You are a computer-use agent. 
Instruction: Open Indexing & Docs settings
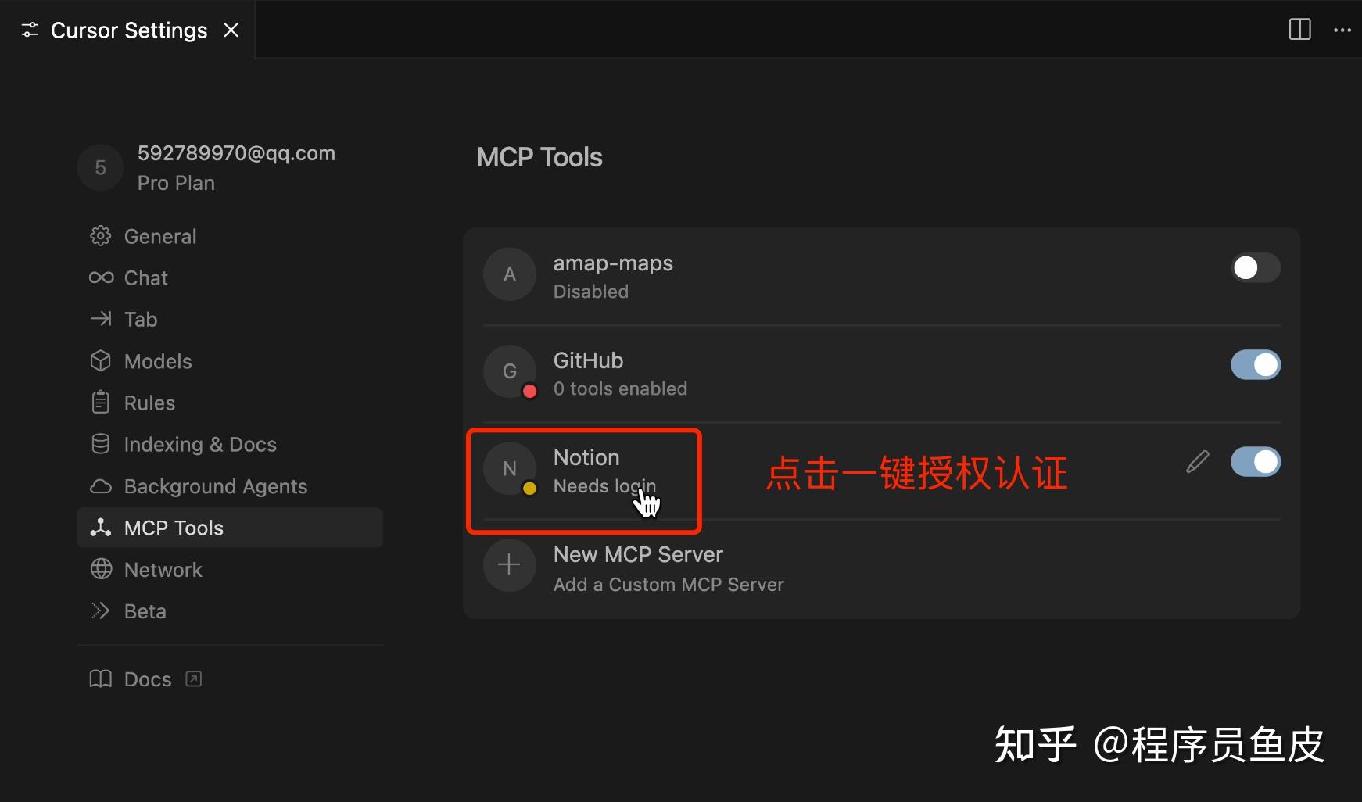pyautogui.click(x=230, y=444)
